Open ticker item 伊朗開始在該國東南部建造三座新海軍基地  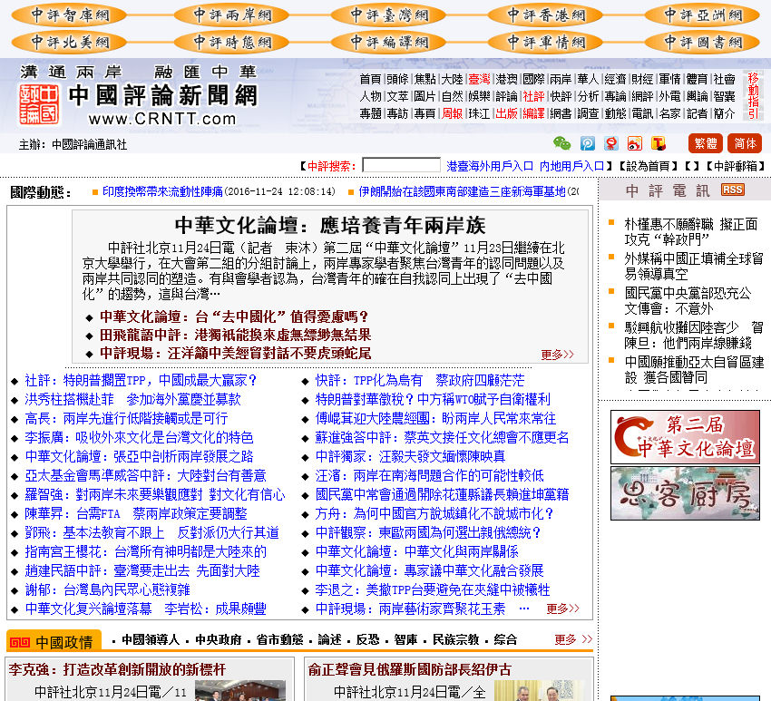pyautogui.click(x=462, y=191)
